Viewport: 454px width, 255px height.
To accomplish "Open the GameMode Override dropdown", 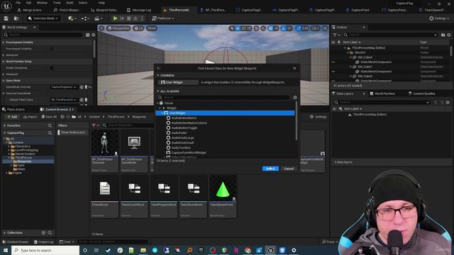I will tap(64, 87).
